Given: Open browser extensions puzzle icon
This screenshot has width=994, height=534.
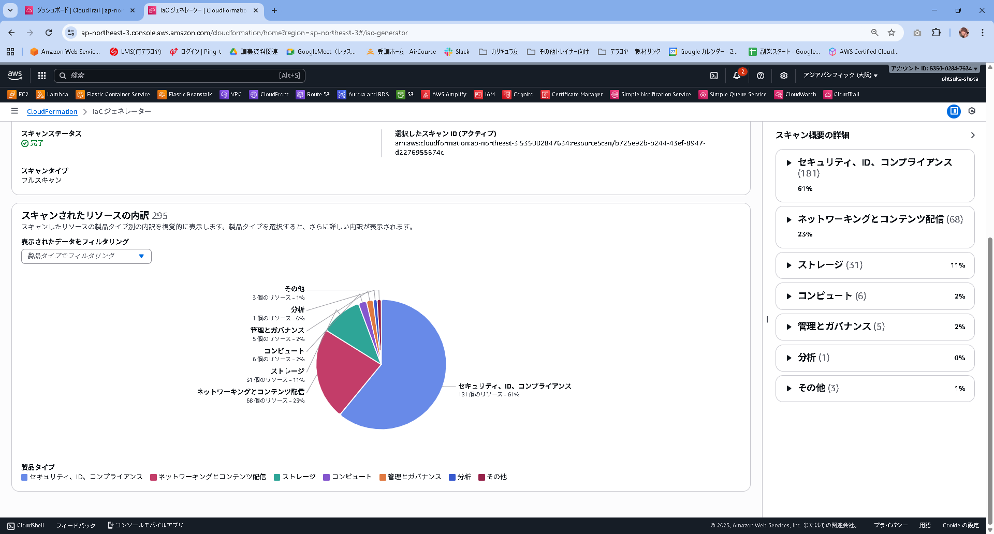Looking at the screenshot, I should coord(936,33).
